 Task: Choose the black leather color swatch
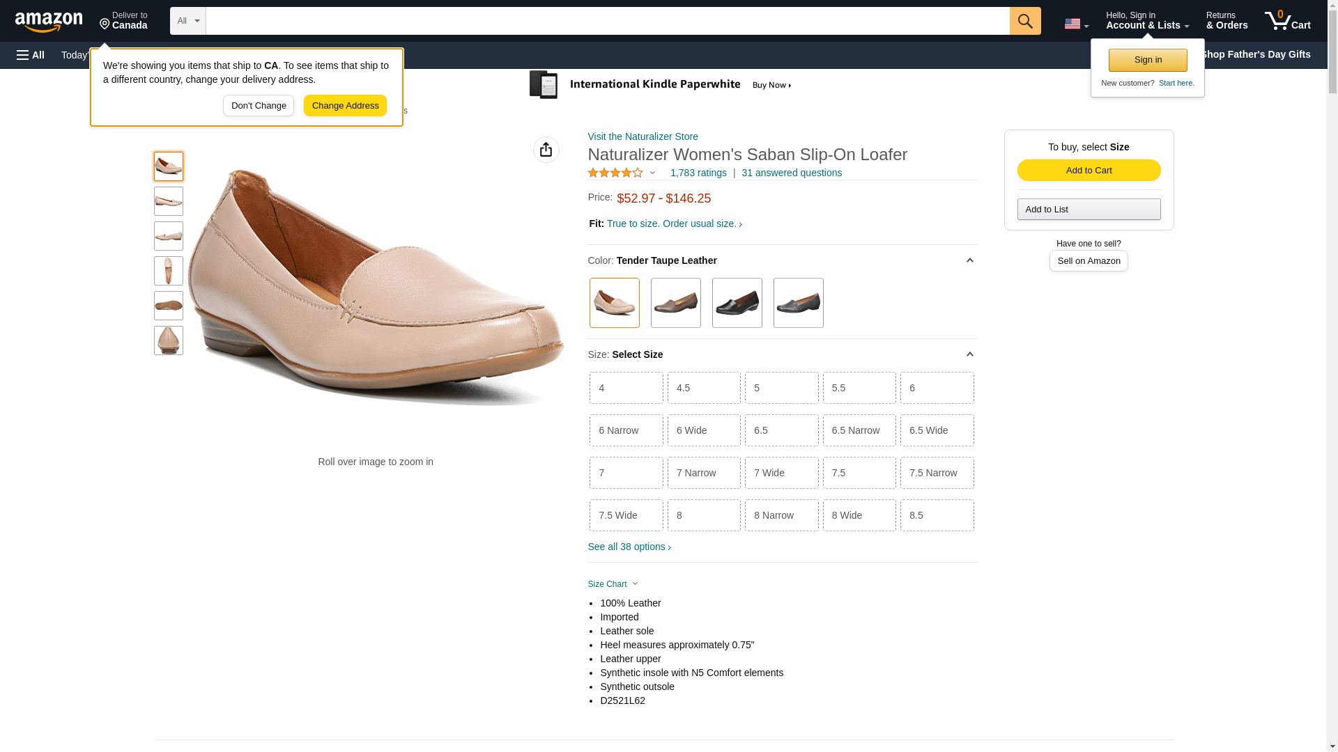tap(737, 303)
